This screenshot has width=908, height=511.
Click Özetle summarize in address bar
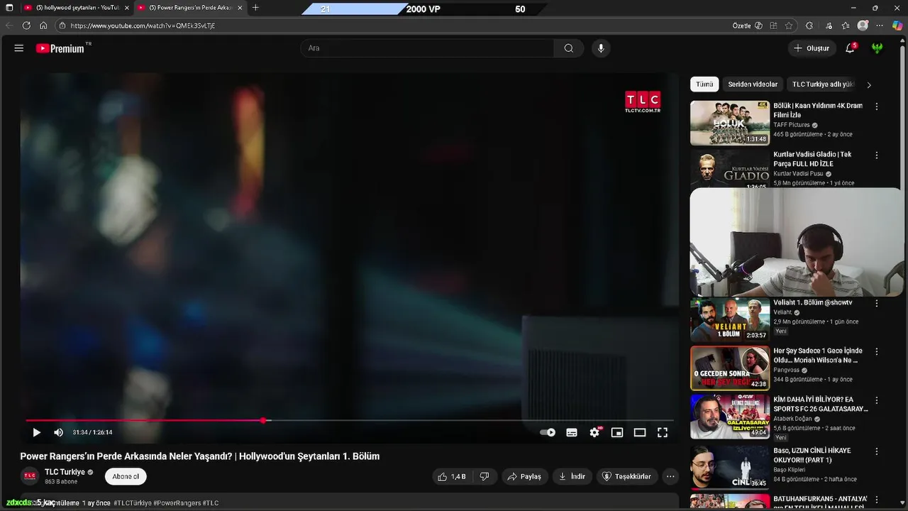coord(747,26)
